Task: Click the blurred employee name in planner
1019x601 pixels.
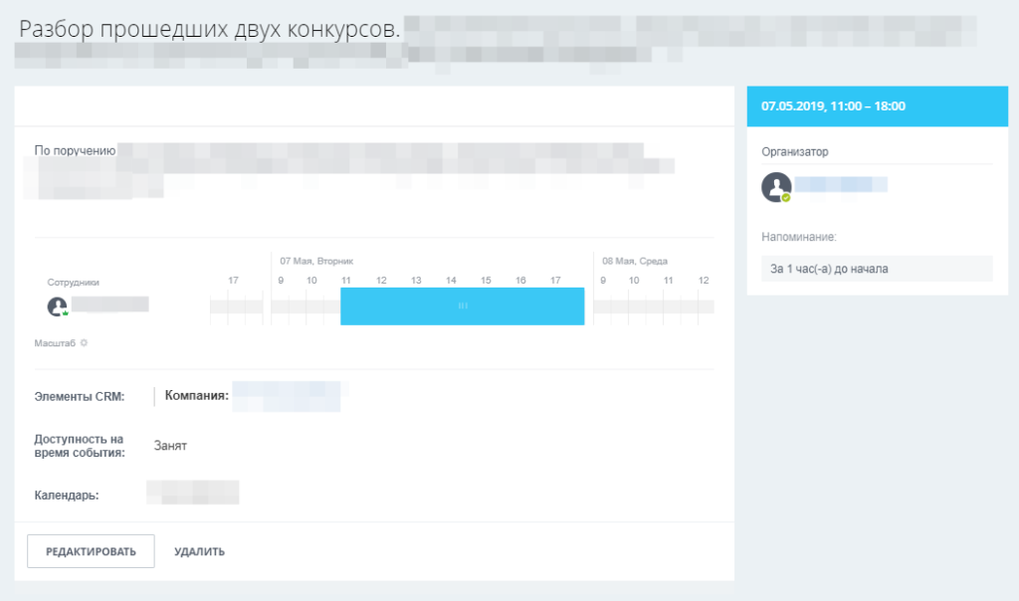Action: [110, 304]
